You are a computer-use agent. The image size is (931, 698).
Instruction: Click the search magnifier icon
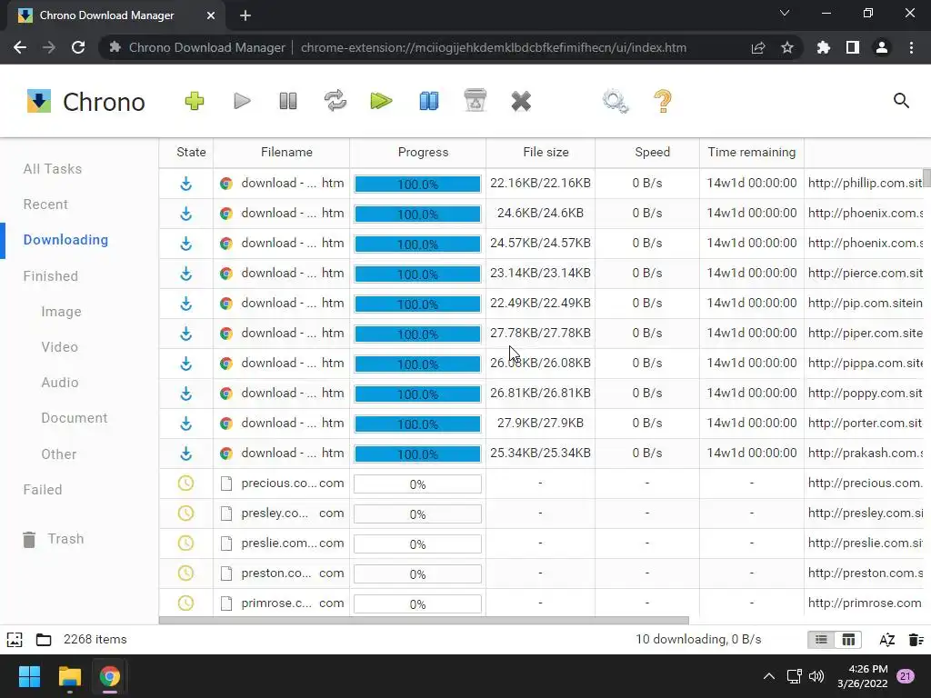pyautogui.click(x=901, y=101)
